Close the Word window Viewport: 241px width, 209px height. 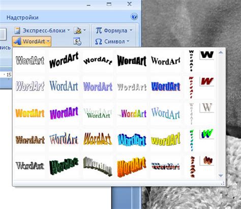coord(130,4)
